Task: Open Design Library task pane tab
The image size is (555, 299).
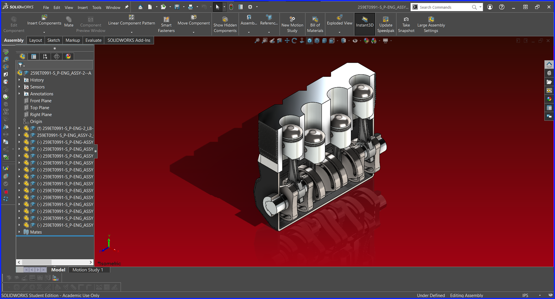Action: coord(549,73)
